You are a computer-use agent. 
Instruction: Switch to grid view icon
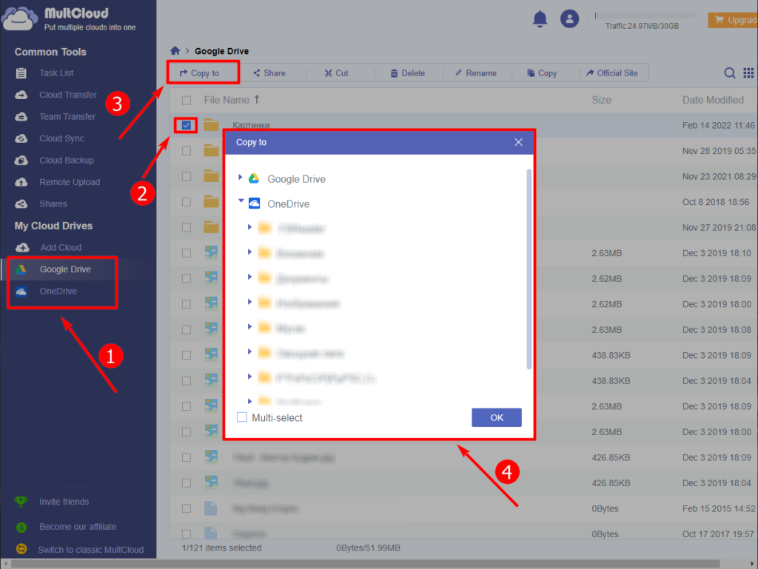pyautogui.click(x=748, y=73)
